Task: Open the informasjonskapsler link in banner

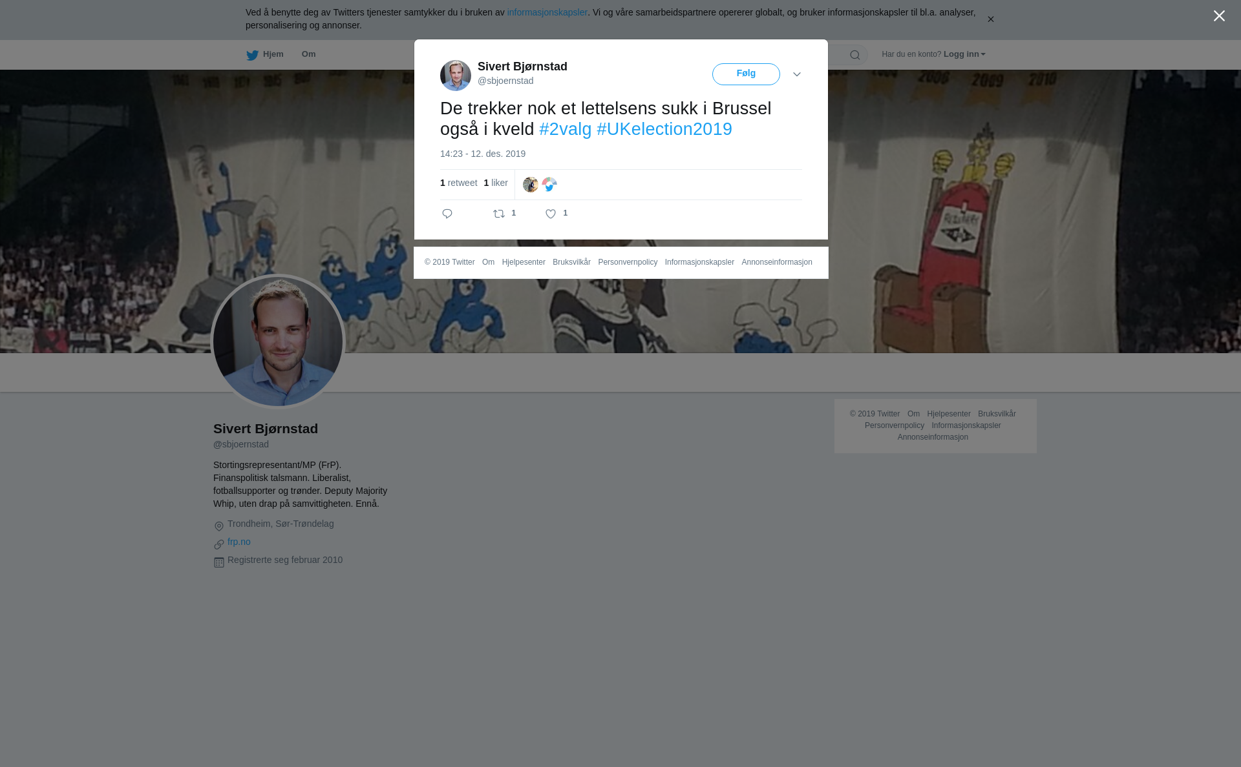Action: pyautogui.click(x=547, y=12)
